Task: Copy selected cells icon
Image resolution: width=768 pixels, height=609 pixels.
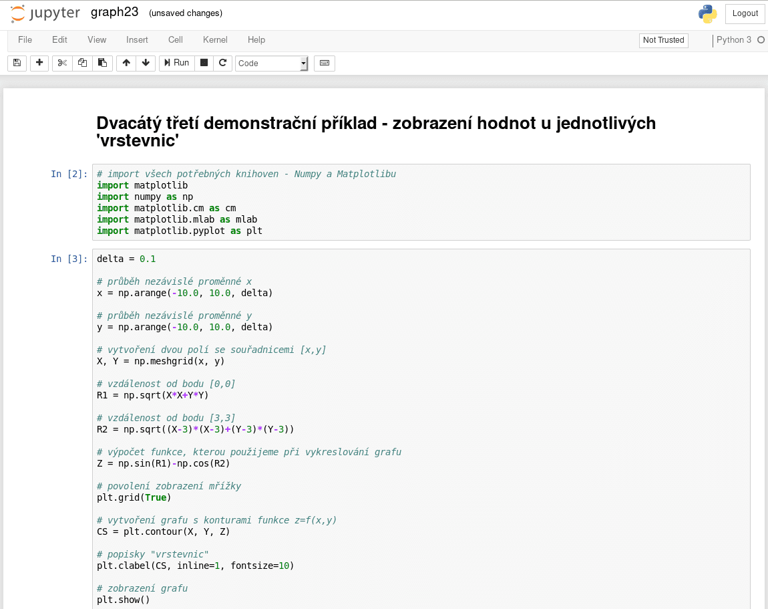Action: click(x=82, y=63)
